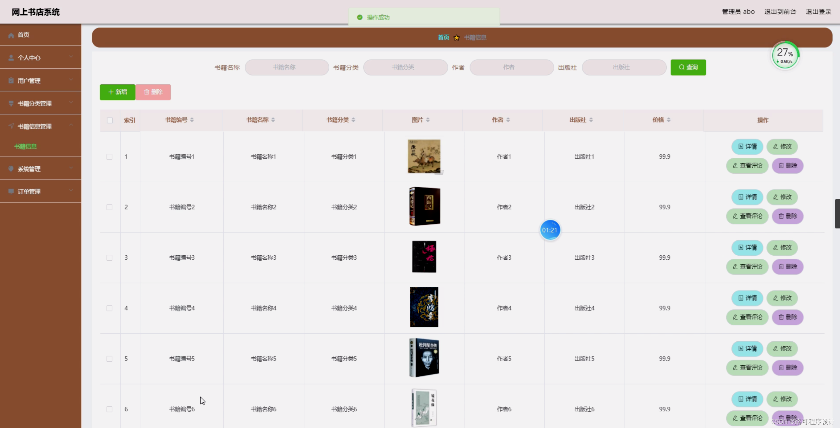Toggle the select-all checkbox in table header
840x428 pixels.
tap(110, 120)
